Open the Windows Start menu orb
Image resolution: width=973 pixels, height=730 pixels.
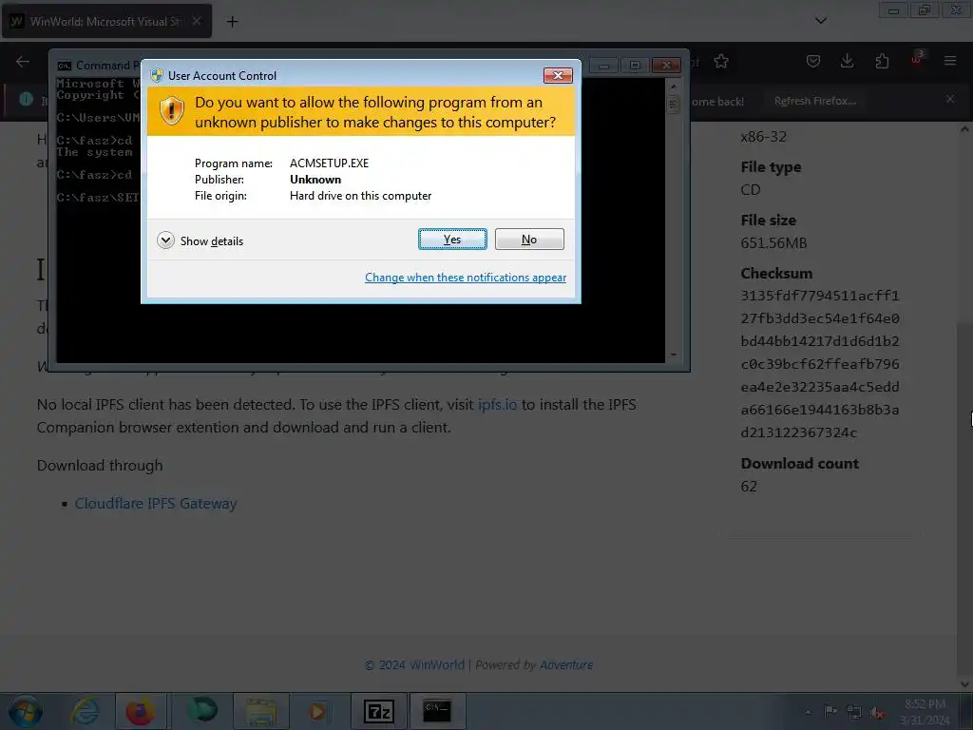pos(24,711)
